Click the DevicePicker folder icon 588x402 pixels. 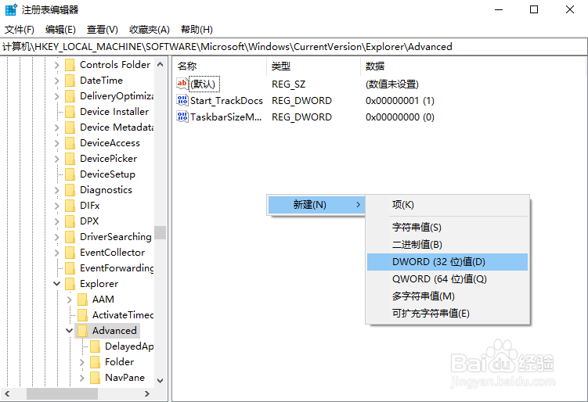click(x=70, y=159)
